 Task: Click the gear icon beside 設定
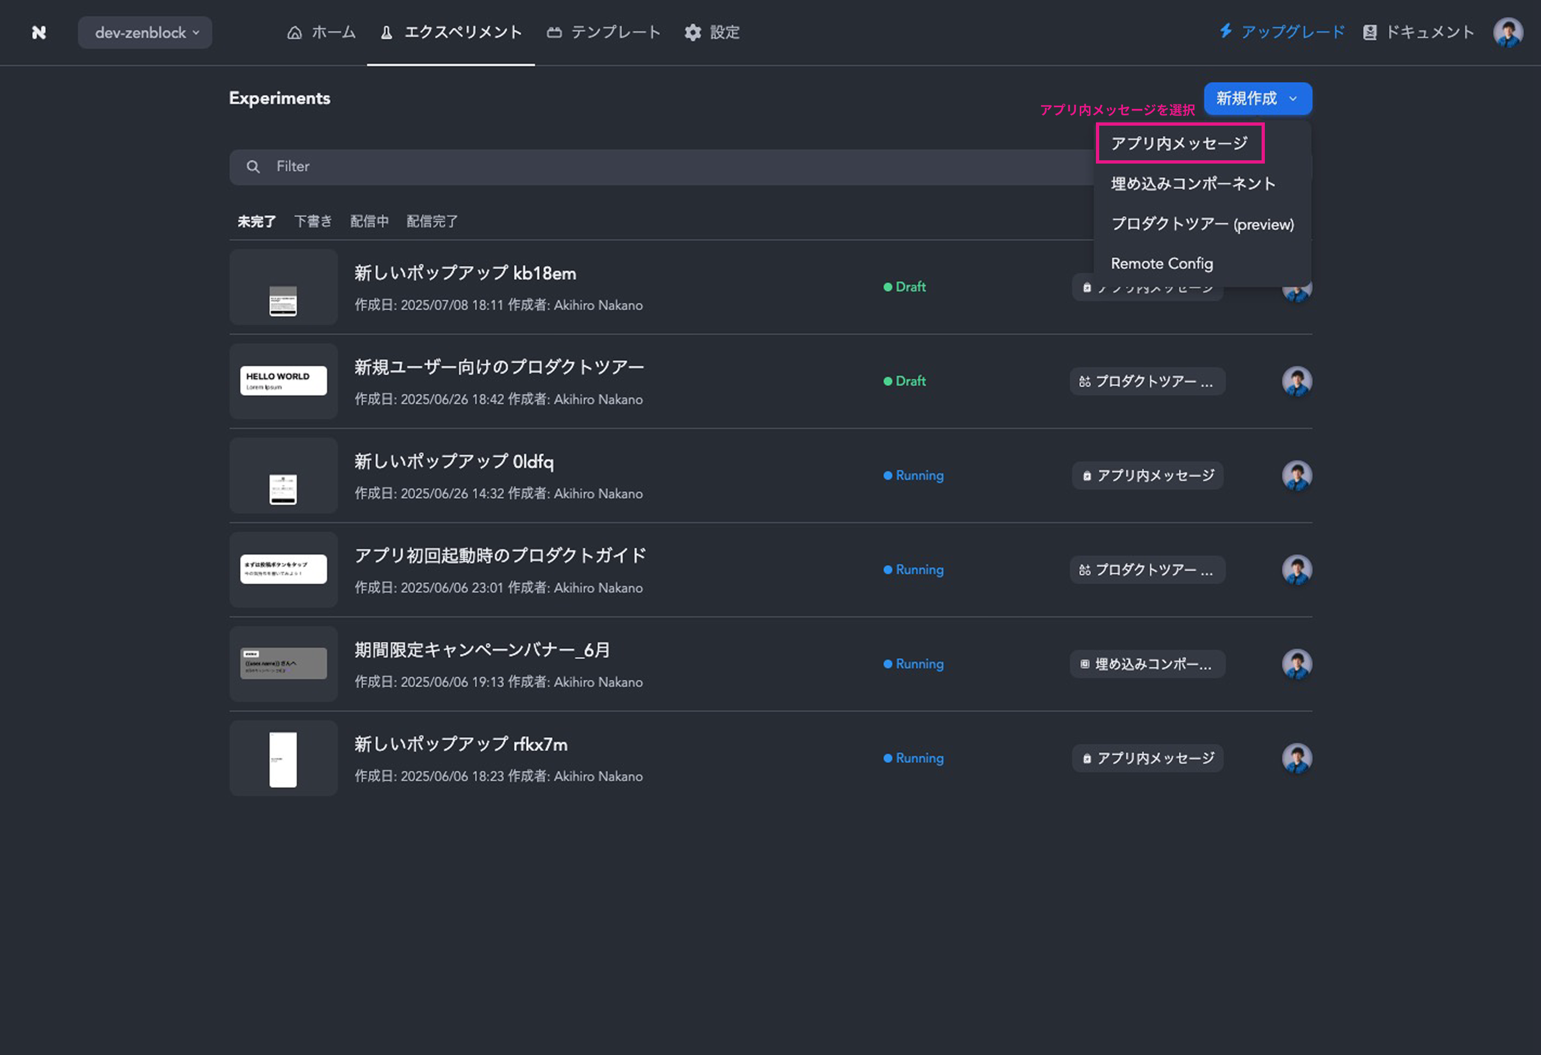[x=693, y=32]
